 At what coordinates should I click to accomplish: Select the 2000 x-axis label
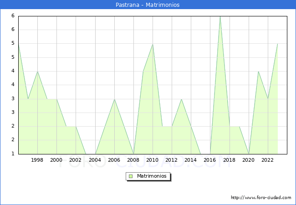tap(56, 160)
